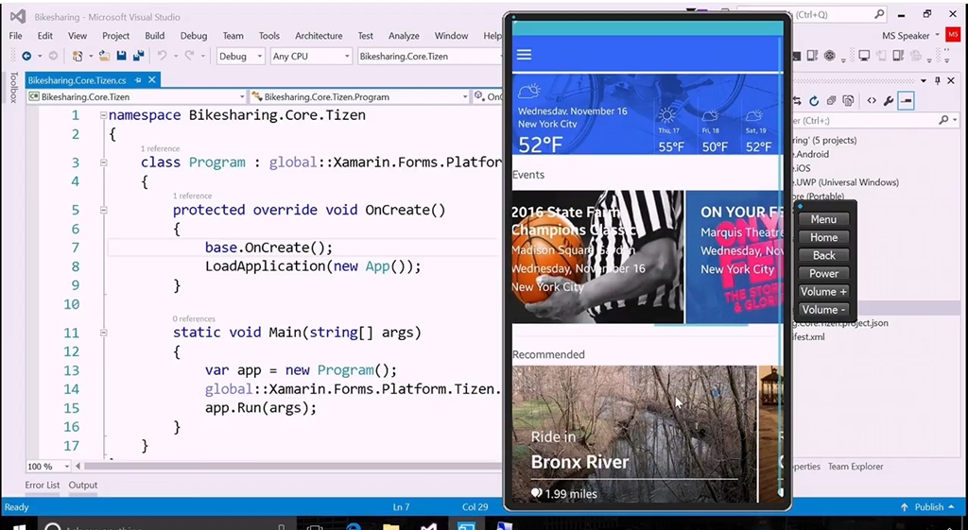Collapse the Program class on line 3

click(103, 162)
